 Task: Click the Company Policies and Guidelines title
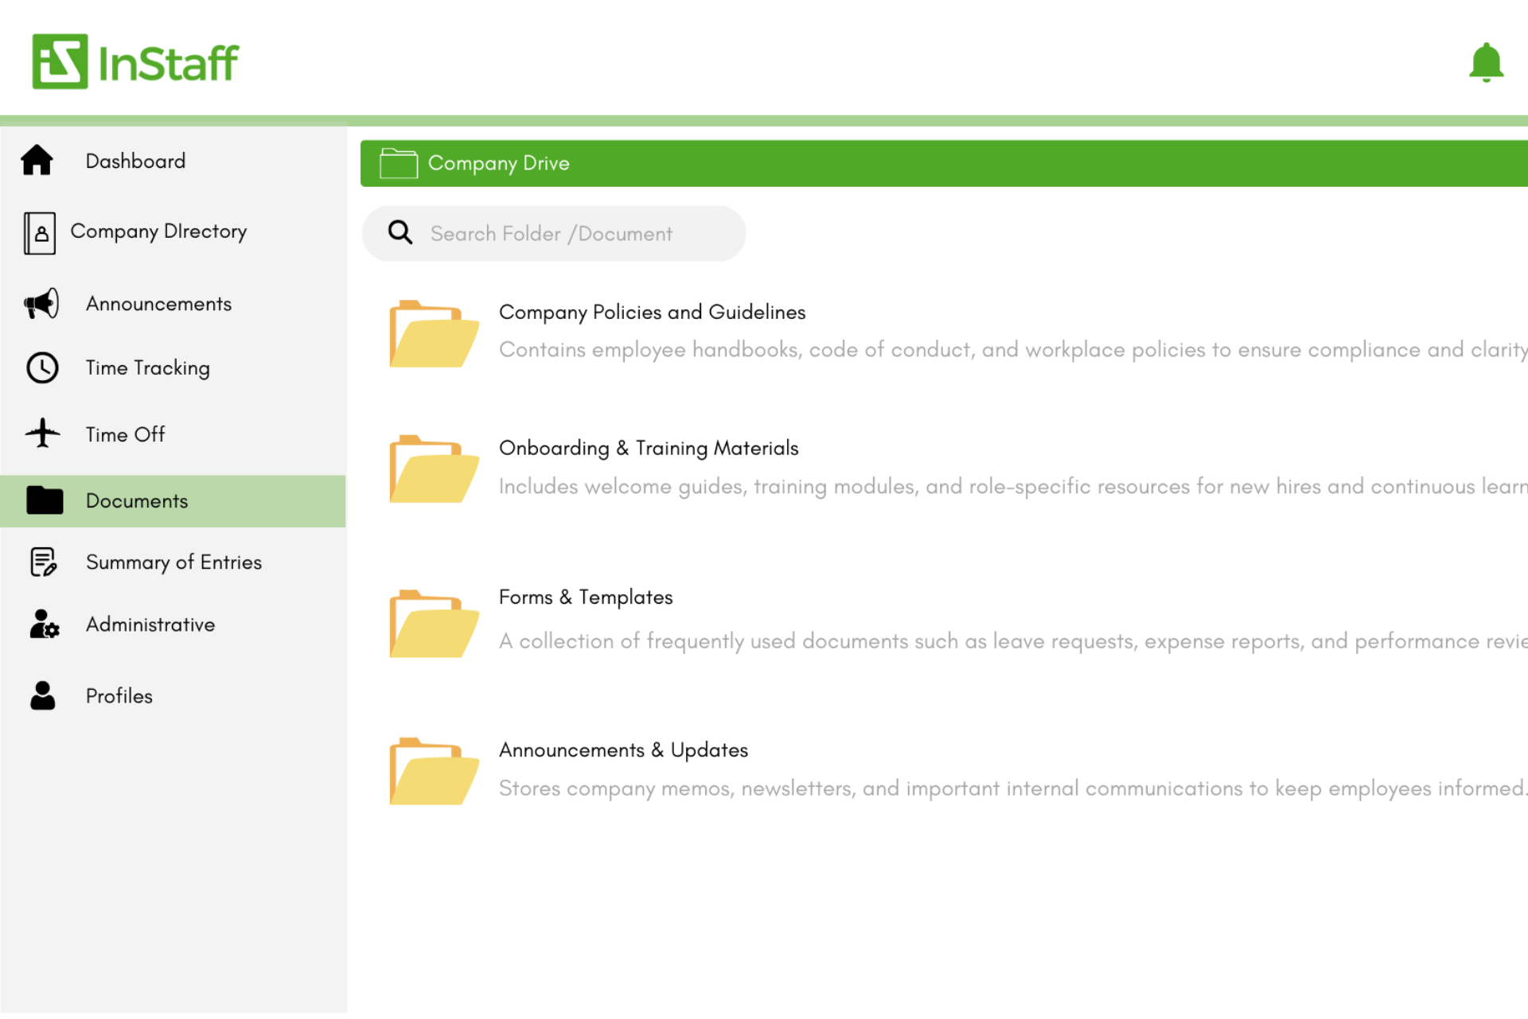click(652, 313)
